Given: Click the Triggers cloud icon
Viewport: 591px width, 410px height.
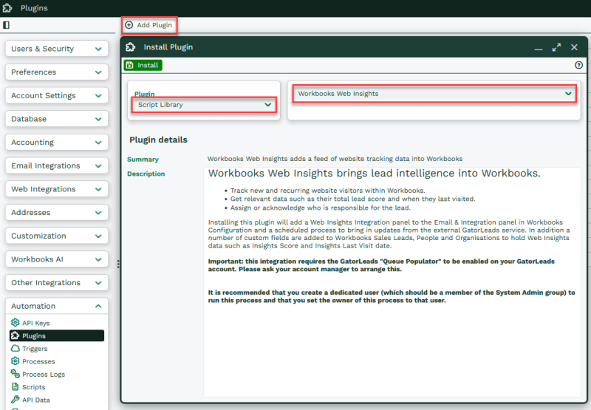Looking at the screenshot, I should click(x=15, y=348).
